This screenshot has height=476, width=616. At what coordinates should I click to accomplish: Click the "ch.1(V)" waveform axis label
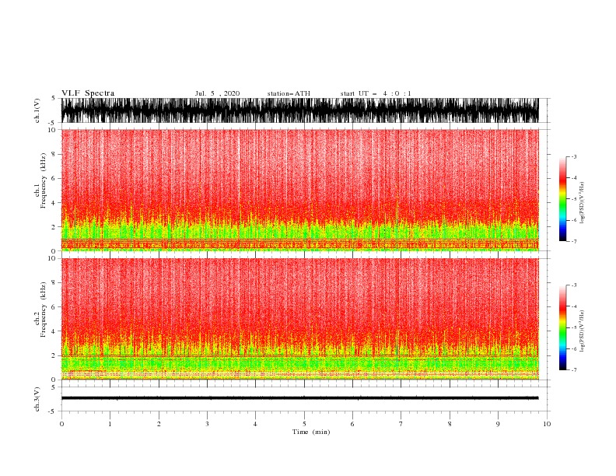37,110
